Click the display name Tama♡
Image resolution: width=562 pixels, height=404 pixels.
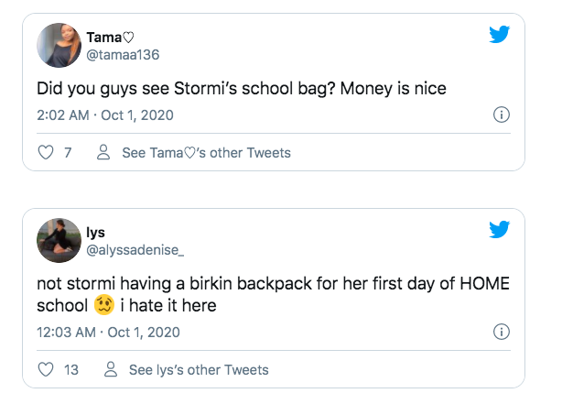coord(110,38)
